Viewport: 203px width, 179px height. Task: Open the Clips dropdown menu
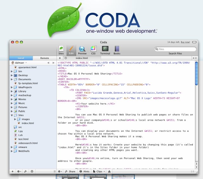[99, 171]
